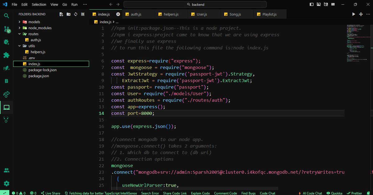Click Share Code Link in the status bar
Viewport: 373px width, 195px height.
coord(175,193)
